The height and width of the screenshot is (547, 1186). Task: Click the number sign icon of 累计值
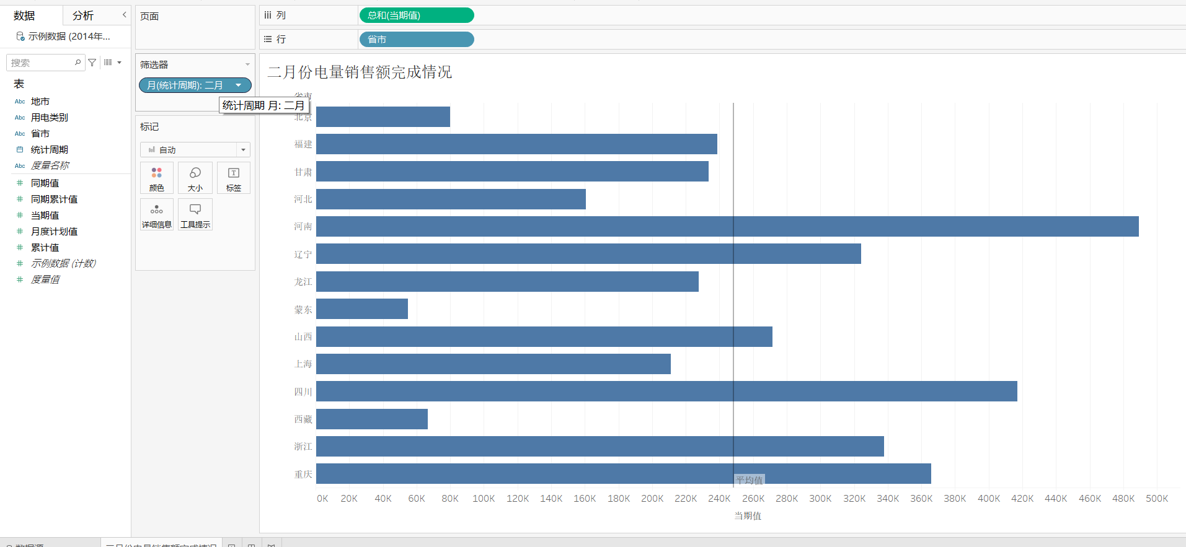pyautogui.click(x=20, y=247)
